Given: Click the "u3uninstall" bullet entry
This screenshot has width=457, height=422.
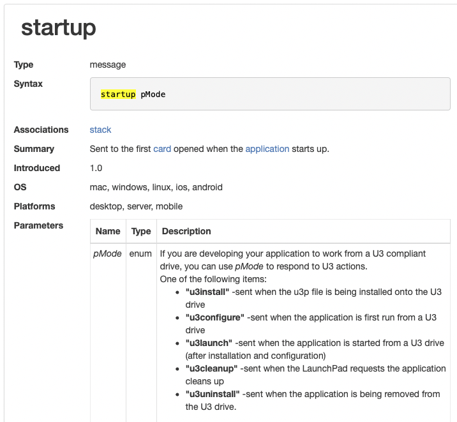Looking at the screenshot, I should click(x=213, y=394).
